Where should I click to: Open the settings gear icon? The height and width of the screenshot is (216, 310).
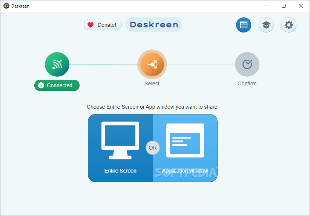(289, 25)
